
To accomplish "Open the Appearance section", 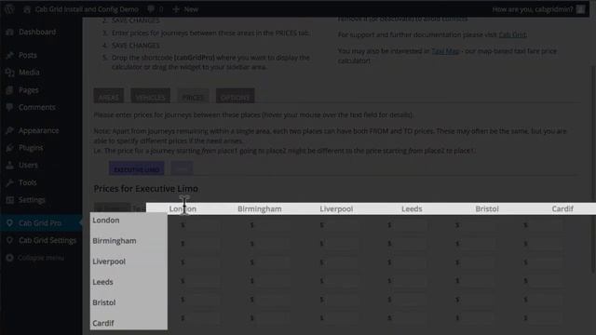I will (38, 130).
